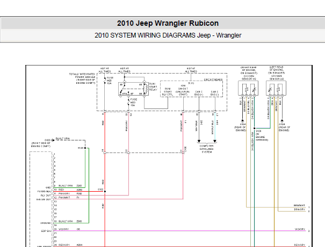
Task: Click the 'EDP SIG' pin function label
Action: coord(46,231)
